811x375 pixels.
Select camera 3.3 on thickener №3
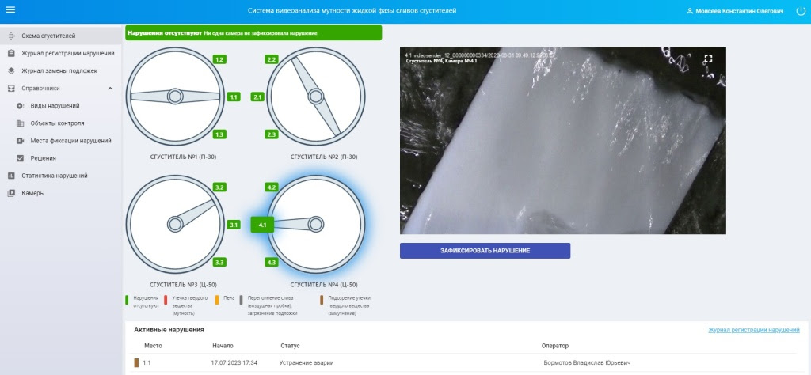click(219, 262)
